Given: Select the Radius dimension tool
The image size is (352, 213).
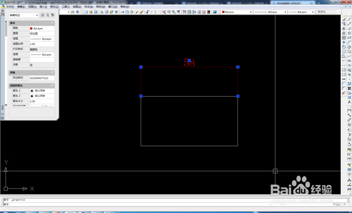Looking at the screenshot, I should click(349, 130).
